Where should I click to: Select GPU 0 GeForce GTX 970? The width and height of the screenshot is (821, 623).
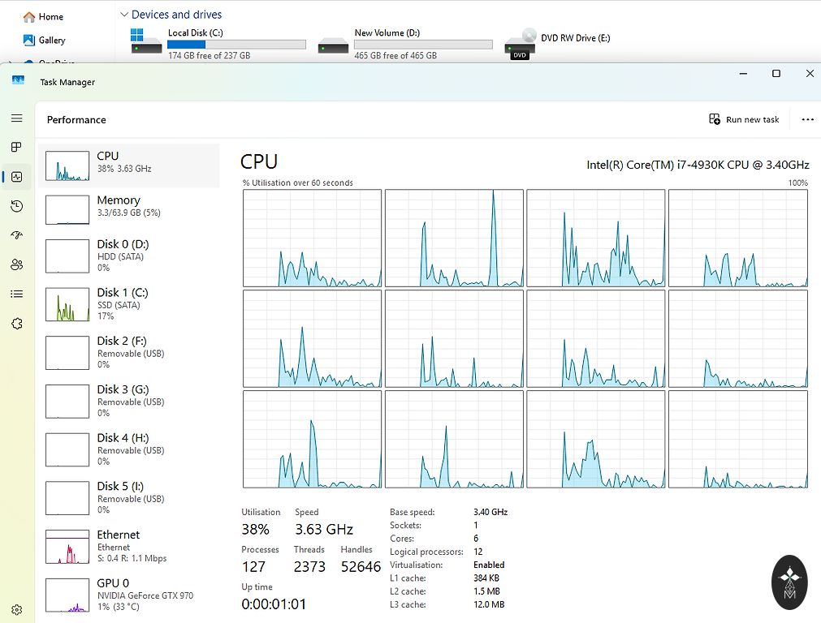(128, 594)
